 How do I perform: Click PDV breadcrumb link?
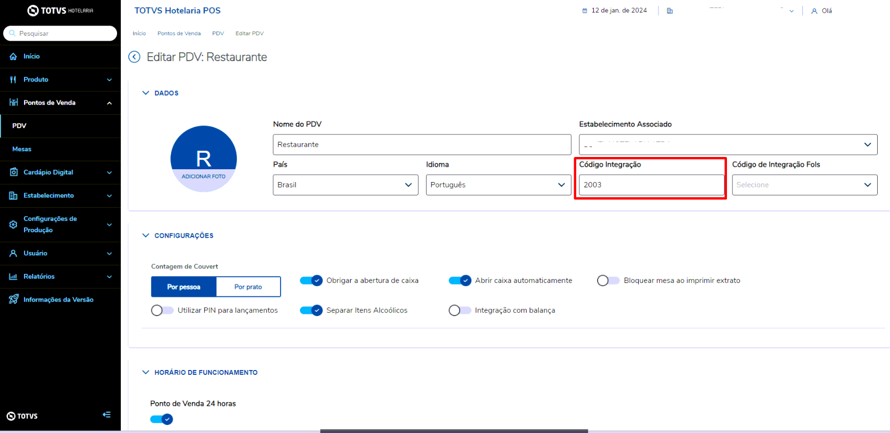(218, 33)
